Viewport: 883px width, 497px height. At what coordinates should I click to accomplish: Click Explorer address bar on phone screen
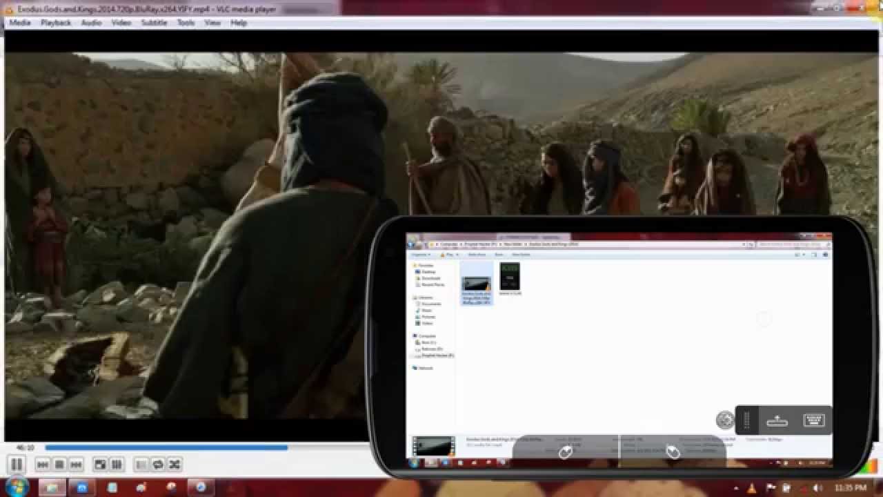pyautogui.click(x=591, y=244)
